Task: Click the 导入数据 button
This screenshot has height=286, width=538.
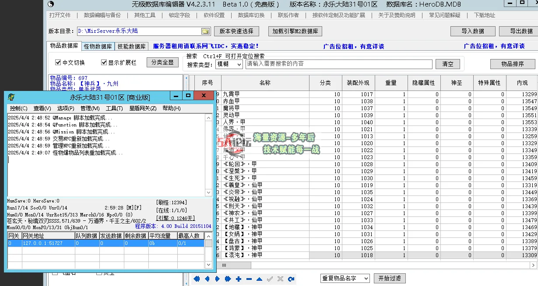Action: pyautogui.click(x=473, y=31)
